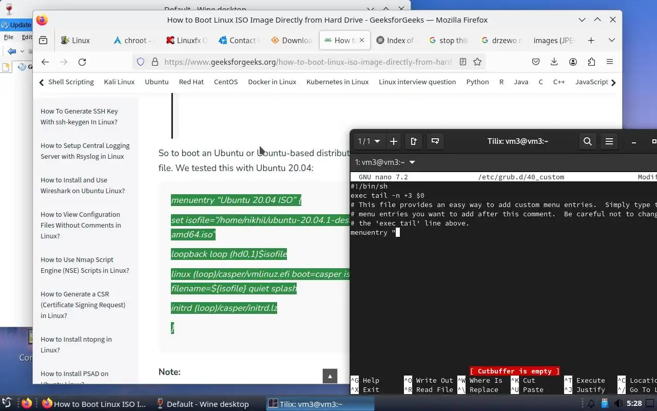The width and height of the screenshot is (657, 411).
Task: Open the Red Hat topic link
Action: [x=191, y=82]
